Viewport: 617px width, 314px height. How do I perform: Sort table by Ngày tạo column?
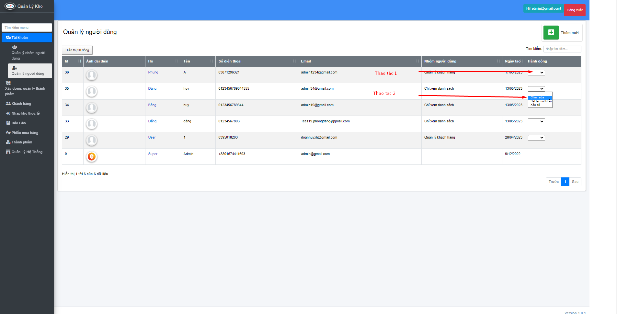pos(514,61)
